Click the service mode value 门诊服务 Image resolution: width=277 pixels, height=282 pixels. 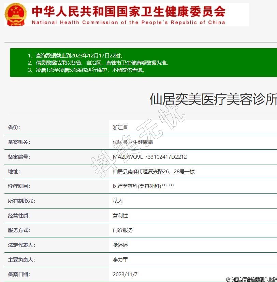(123, 230)
